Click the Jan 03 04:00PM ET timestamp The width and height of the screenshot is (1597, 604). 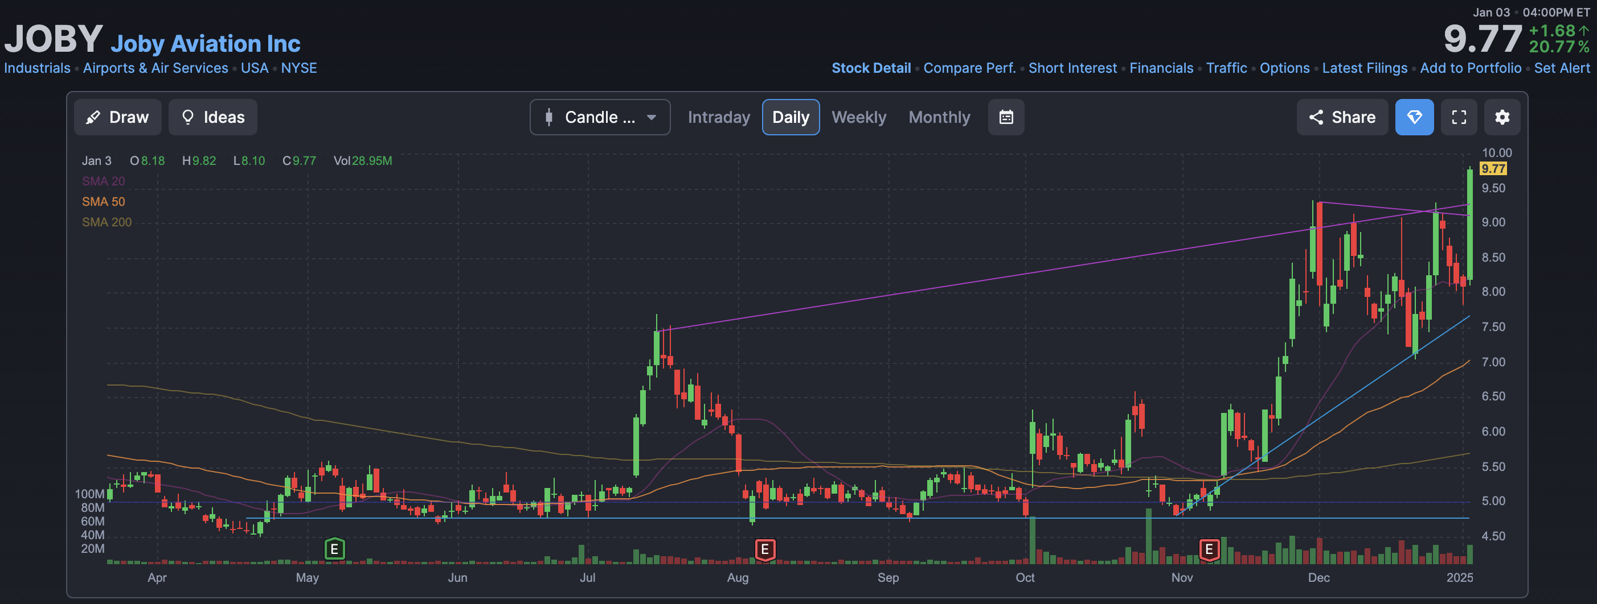(1531, 13)
